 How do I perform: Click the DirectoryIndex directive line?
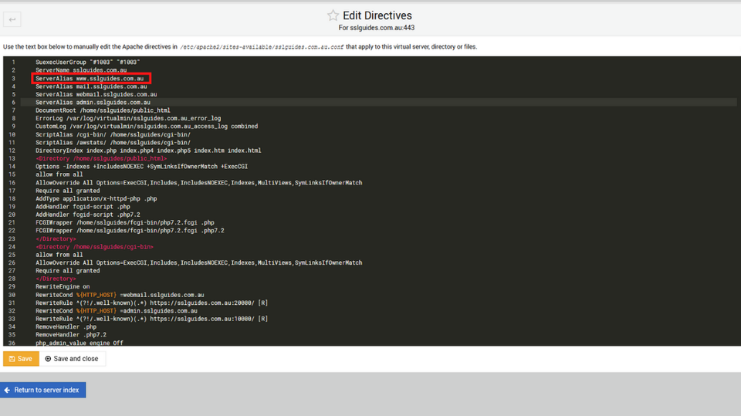tap(148, 151)
